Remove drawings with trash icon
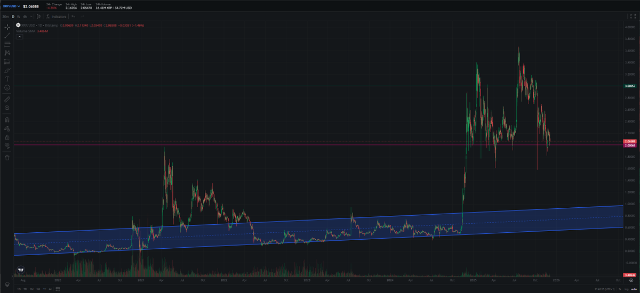640x293 pixels. pyautogui.click(x=7, y=158)
